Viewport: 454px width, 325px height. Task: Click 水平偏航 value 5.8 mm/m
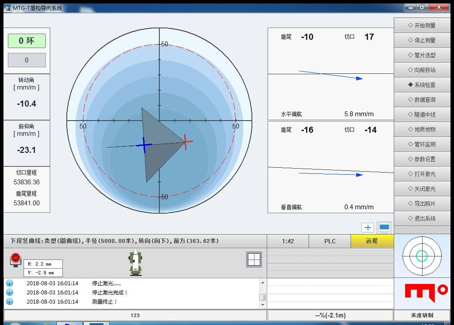(x=359, y=114)
